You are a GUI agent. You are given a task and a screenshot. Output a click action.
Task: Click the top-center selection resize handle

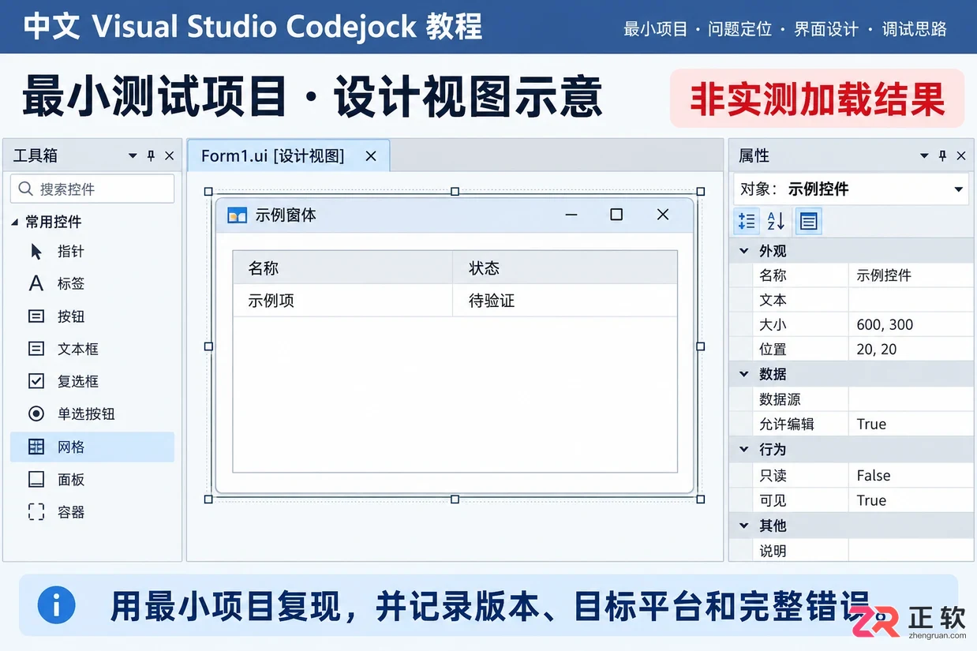coord(455,192)
